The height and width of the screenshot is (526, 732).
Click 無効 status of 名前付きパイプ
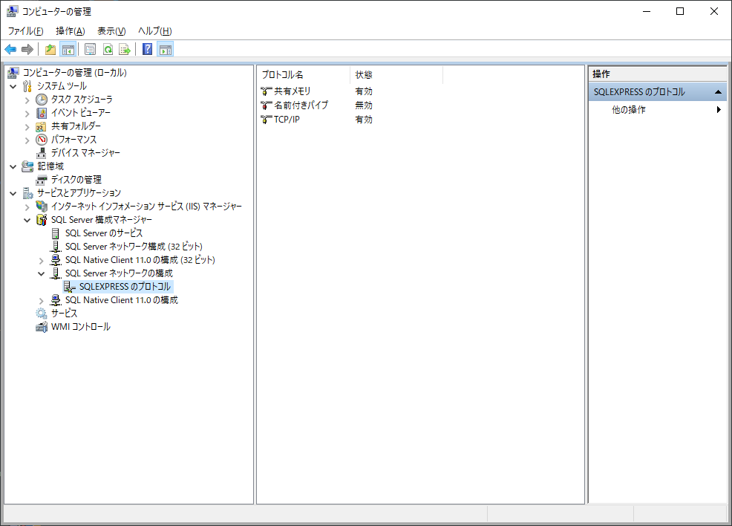[x=364, y=105]
